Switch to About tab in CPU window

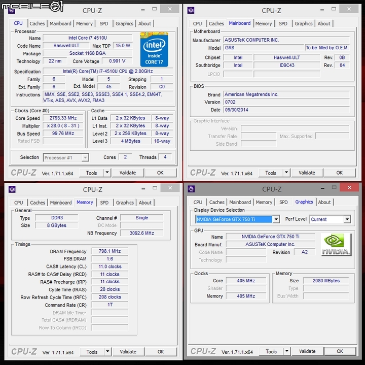point(144,23)
